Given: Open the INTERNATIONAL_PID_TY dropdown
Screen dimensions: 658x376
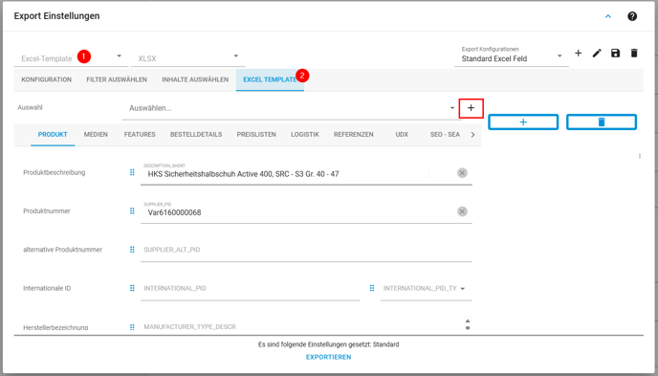Looking at the screenshot, I should point(426,289).
